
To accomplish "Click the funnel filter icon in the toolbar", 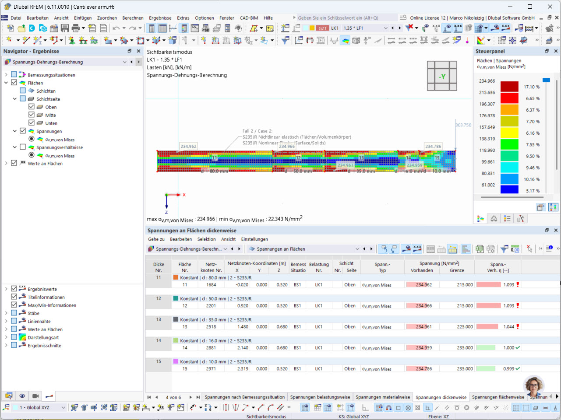I will [x=285, y=40].
